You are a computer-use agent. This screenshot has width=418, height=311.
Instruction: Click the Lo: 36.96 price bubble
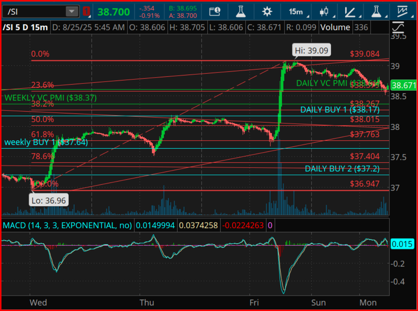pyautogui.click(x=48, y=200)
